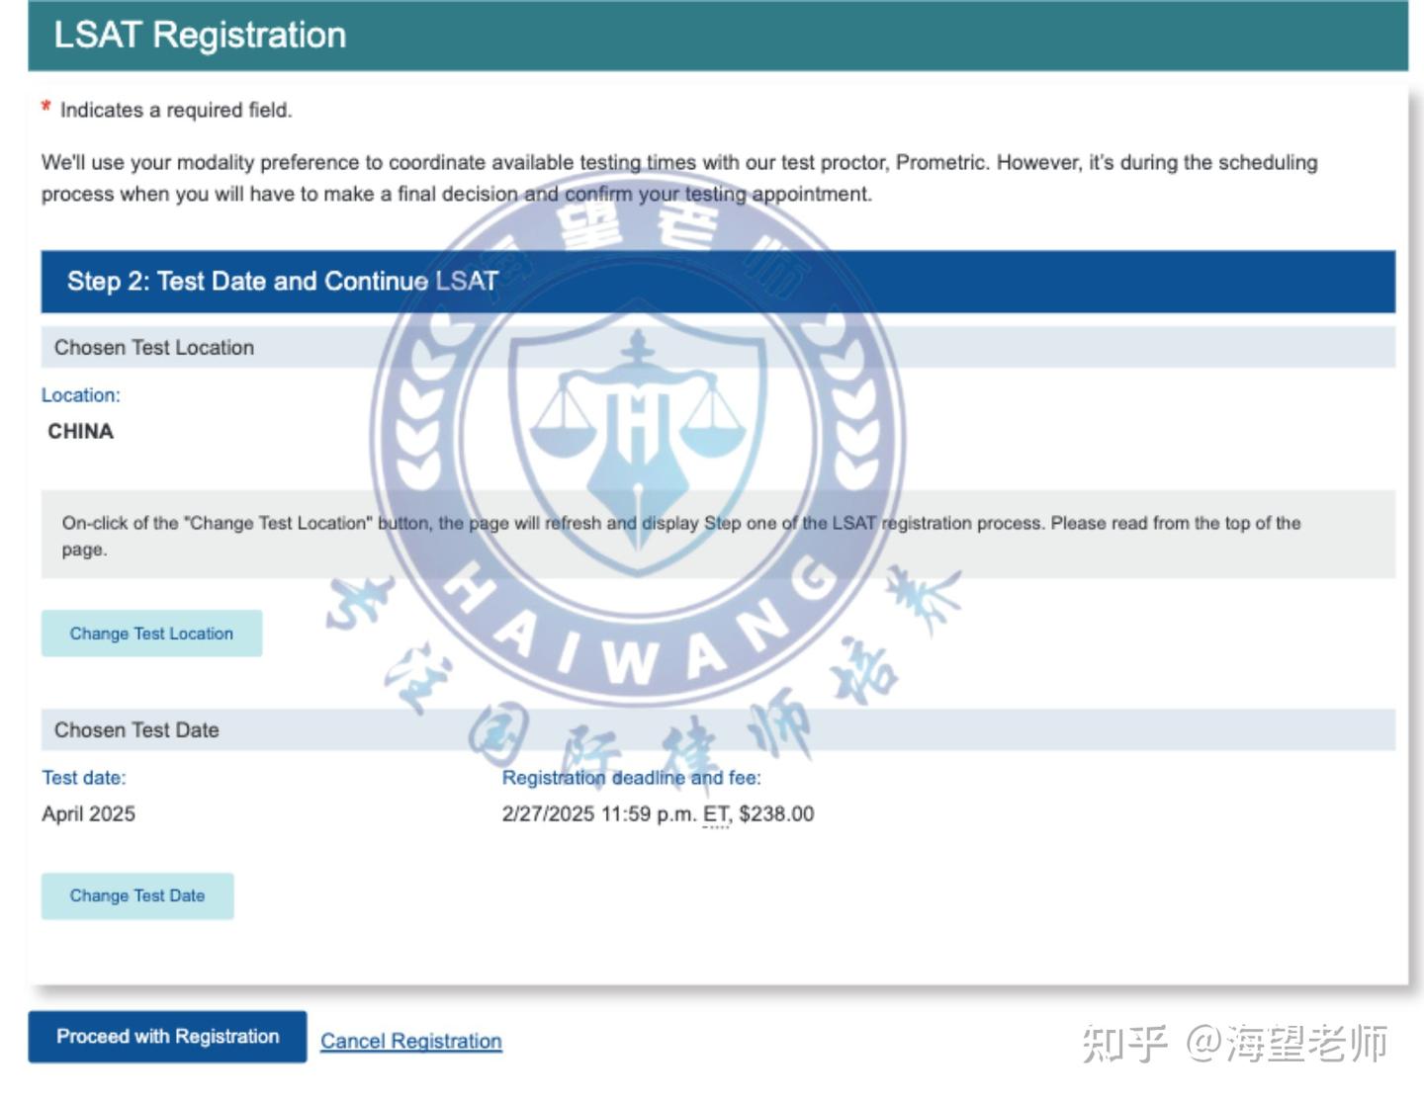
Task: Click the Test date: field label
Action: click(x=84, y=778)
